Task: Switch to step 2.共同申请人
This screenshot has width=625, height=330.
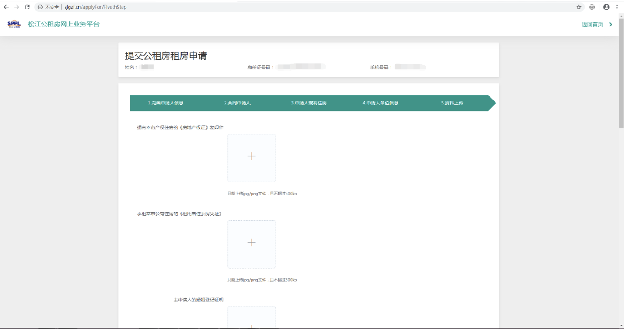Action: coord(237,103)
